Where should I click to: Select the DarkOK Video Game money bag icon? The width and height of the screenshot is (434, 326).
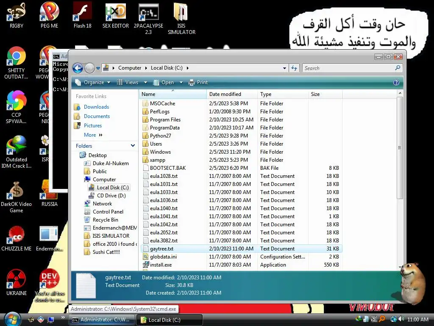(x=17, y=197)
